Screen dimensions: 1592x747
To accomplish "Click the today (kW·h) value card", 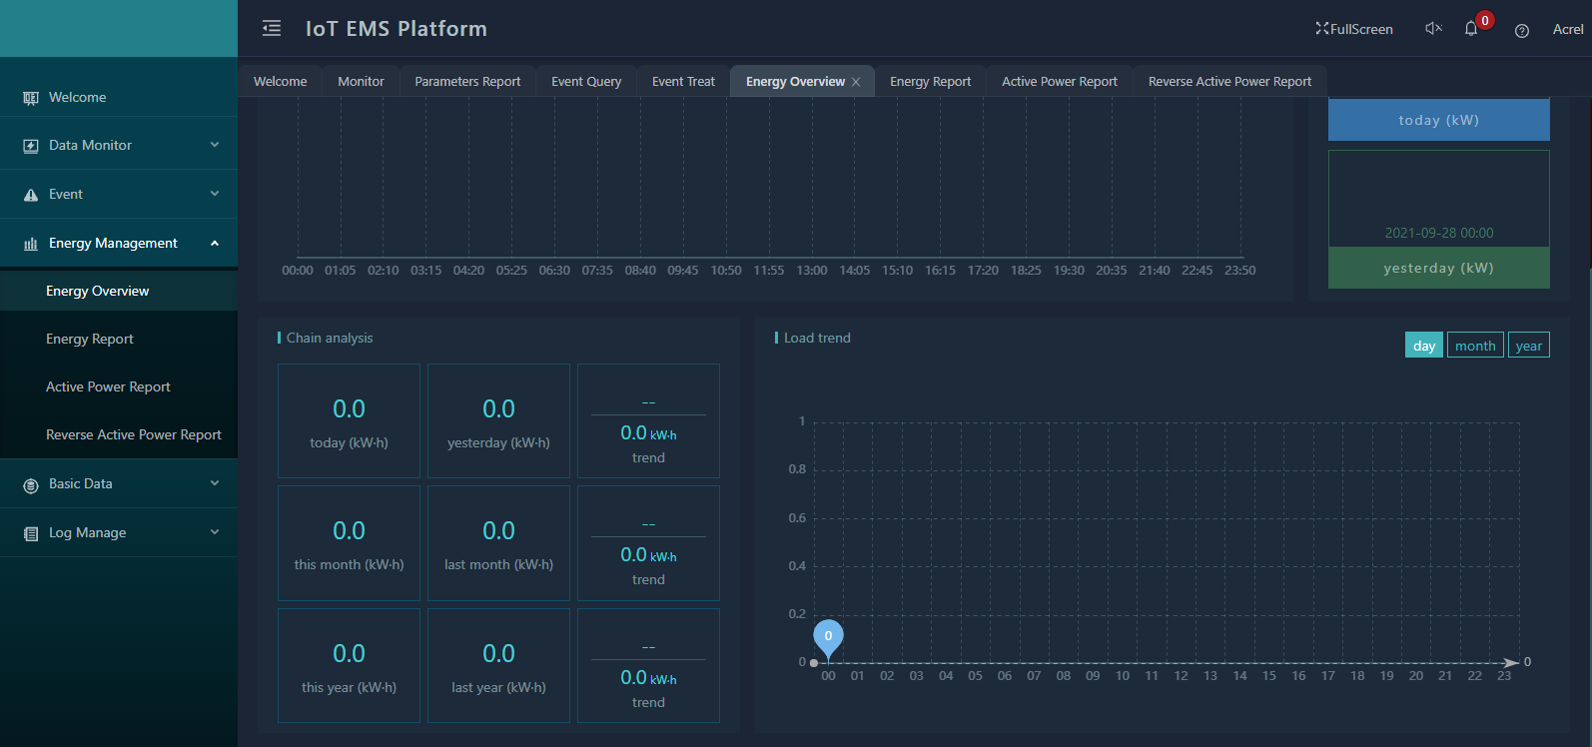I will tap(349, 420).
